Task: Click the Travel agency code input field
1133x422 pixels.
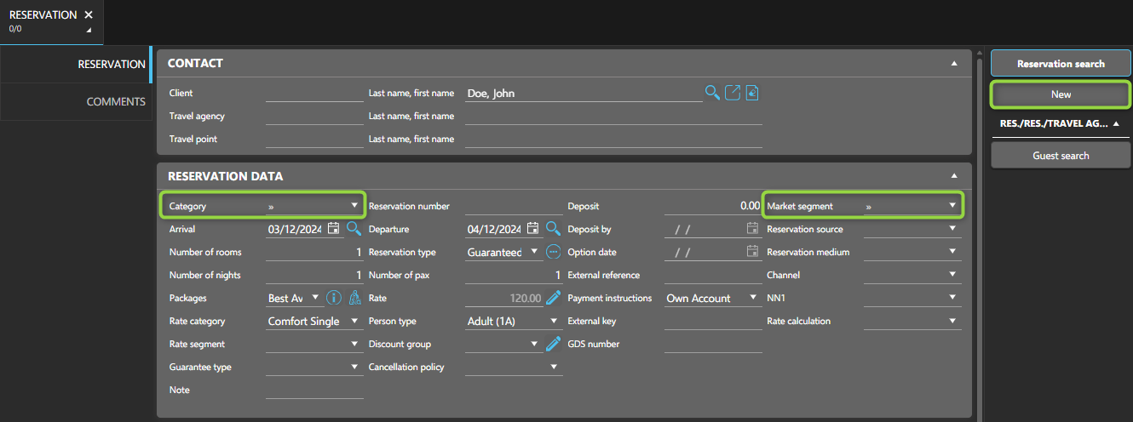Action: [x=314, y=116]
